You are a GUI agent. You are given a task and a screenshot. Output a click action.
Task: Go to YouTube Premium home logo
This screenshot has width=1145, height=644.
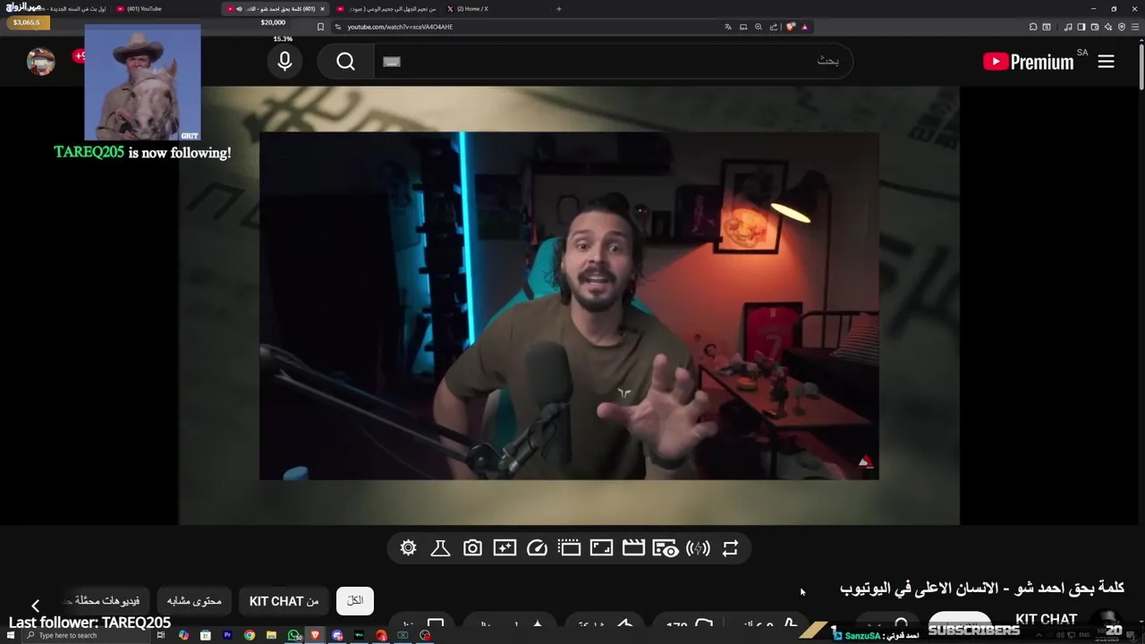(1028, 62)
